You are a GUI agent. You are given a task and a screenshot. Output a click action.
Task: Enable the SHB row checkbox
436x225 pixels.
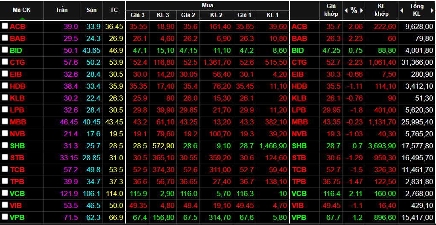click(x=5, y=145)
